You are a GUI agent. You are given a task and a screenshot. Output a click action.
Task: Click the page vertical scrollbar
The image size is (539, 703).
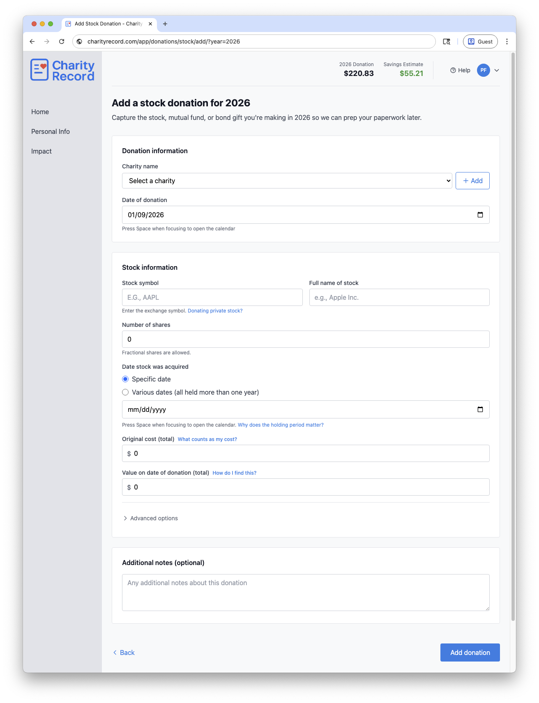click(x=513, y=337)
